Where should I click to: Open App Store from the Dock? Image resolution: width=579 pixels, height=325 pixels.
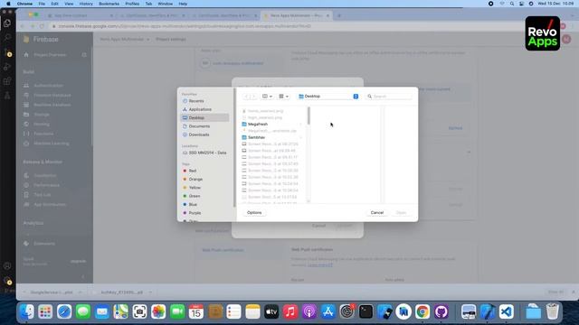pyautogui.click(x=327, y=312)
